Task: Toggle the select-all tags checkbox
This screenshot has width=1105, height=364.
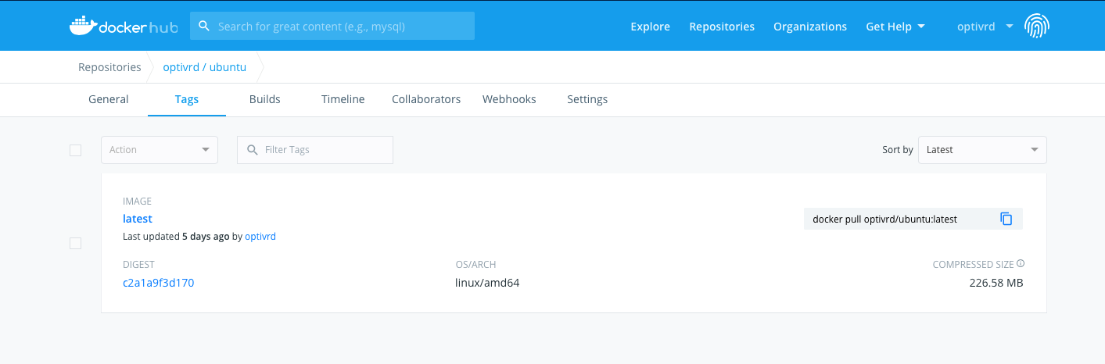Action: pyautogui.click(x=76, y=150)
